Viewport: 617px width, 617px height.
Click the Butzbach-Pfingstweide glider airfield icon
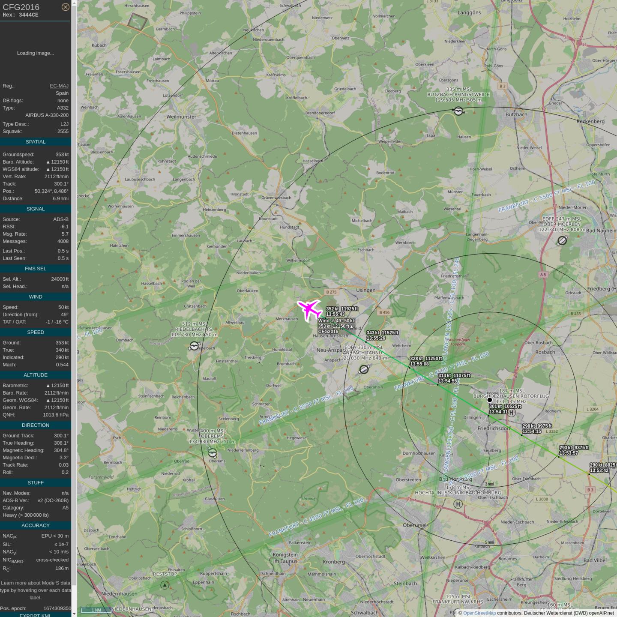point(458,111)
